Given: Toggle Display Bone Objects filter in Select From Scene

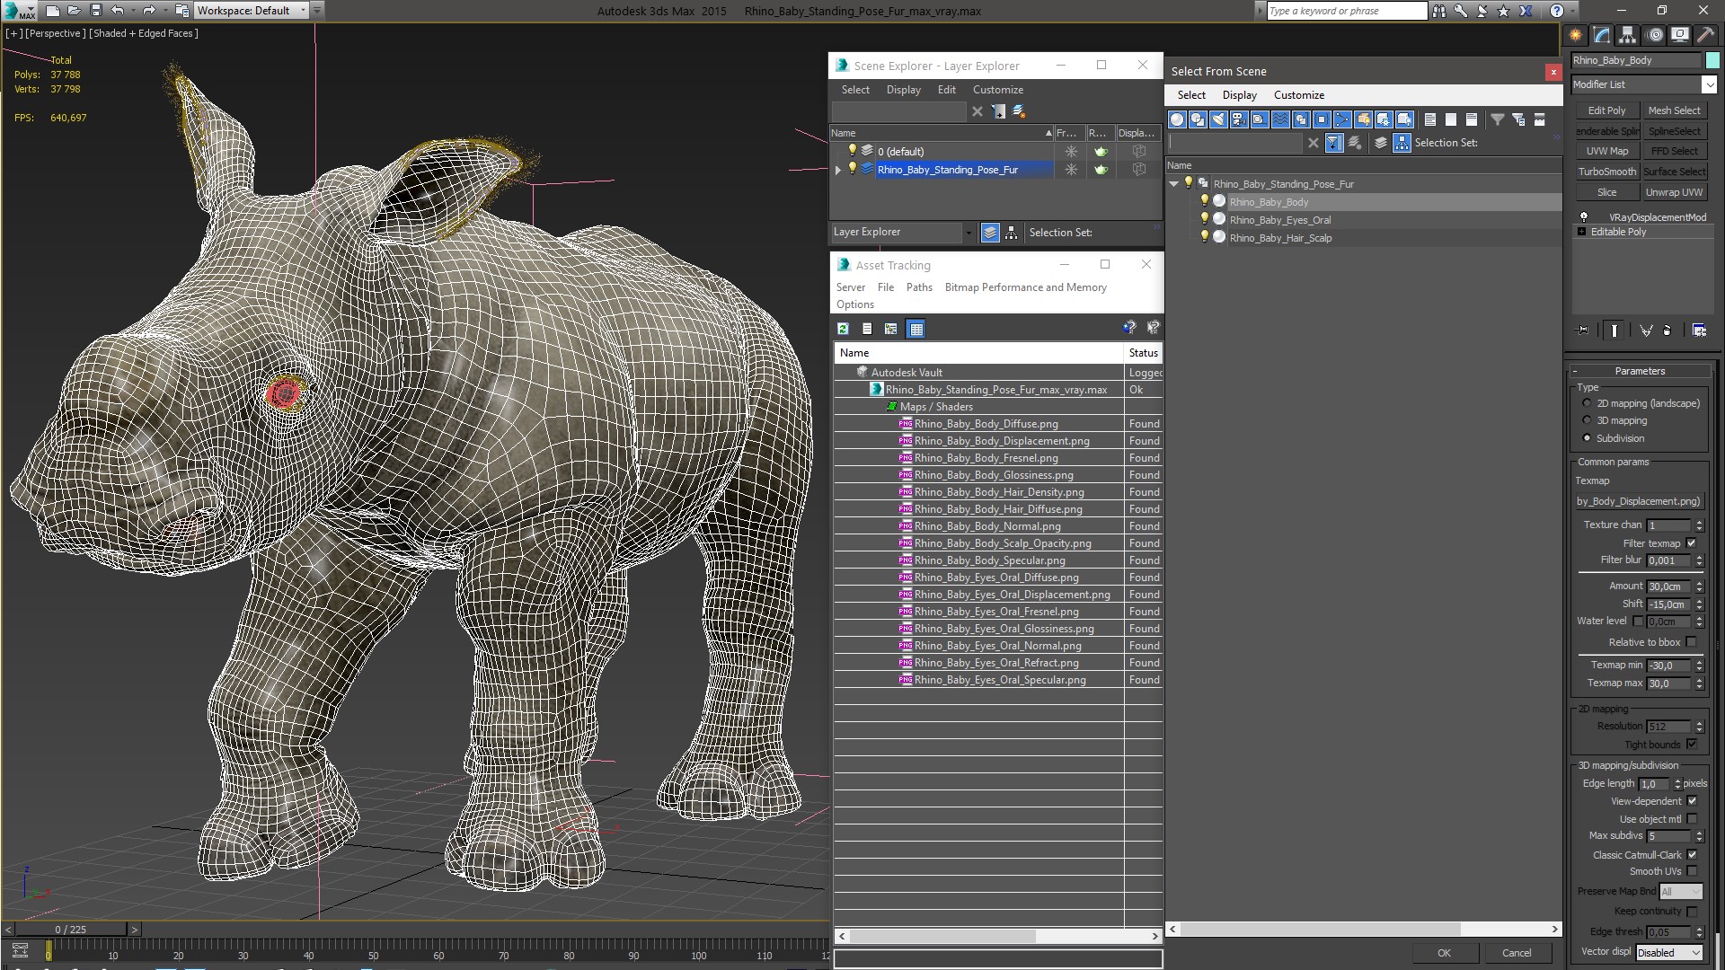Looking at the screenshot, I should point(1342,119).
